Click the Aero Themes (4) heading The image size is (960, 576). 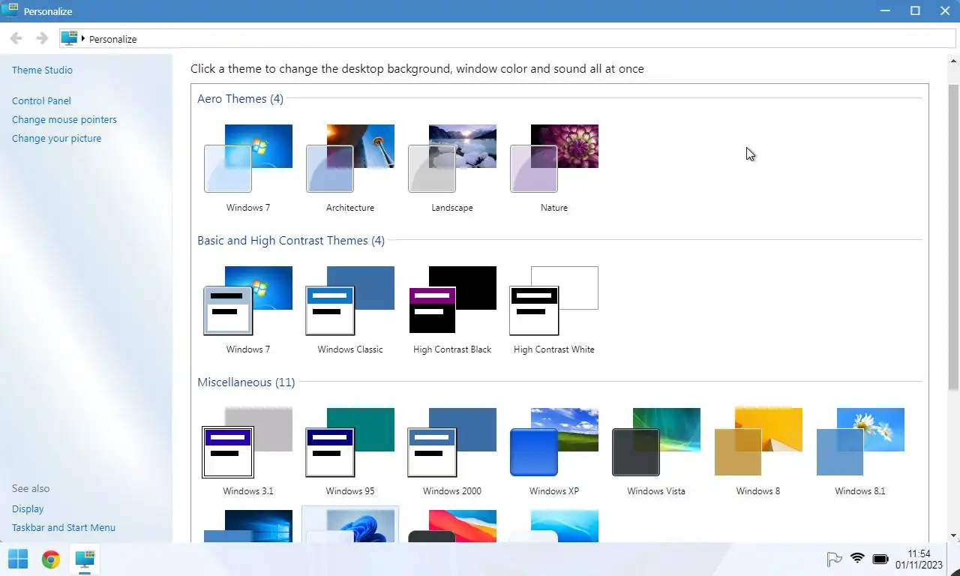[240, 98]
